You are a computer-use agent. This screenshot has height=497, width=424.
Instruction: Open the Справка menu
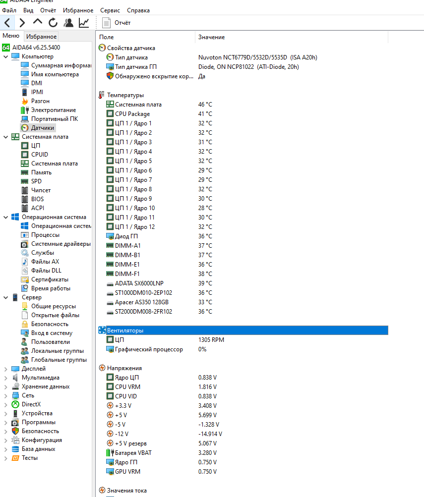[x=138, y=10]
